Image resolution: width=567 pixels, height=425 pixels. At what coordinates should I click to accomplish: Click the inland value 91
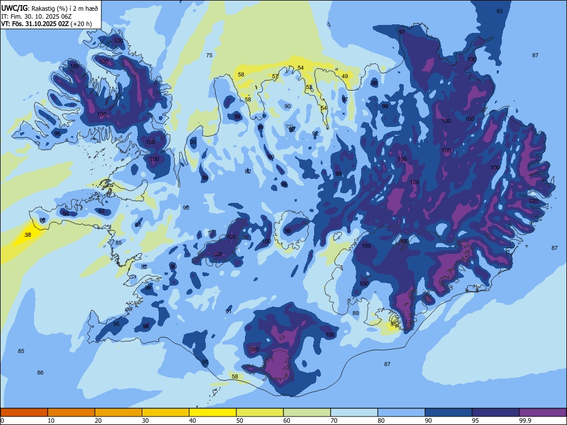[x=228, y=311]
